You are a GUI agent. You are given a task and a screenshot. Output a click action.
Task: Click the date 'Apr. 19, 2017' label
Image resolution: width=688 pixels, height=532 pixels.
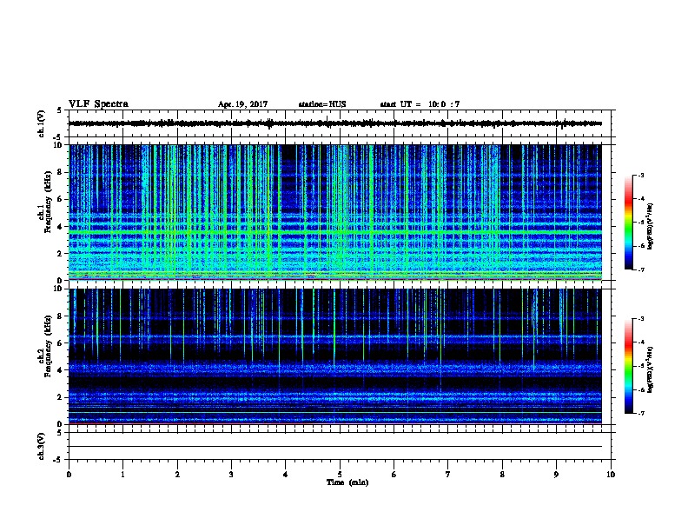[242, 104]
